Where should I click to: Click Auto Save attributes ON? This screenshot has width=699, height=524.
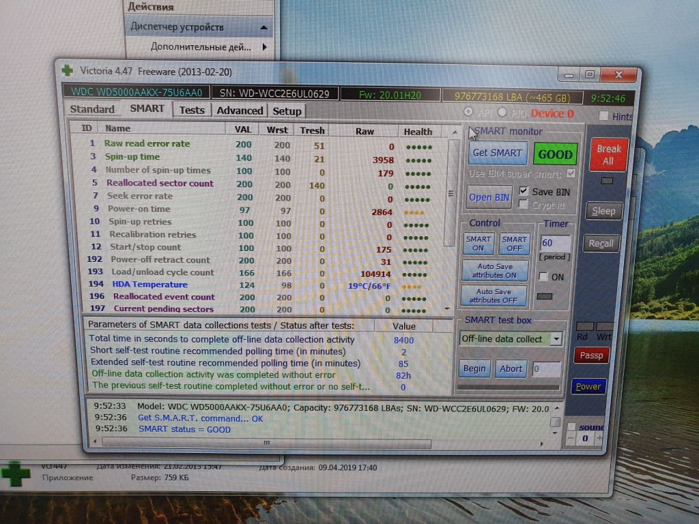[494, 270]
